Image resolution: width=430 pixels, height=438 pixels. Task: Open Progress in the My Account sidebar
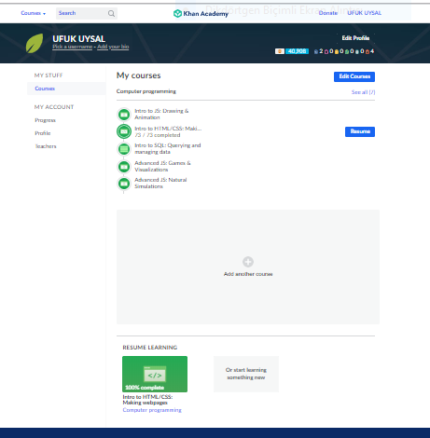[x=45, y=120]
